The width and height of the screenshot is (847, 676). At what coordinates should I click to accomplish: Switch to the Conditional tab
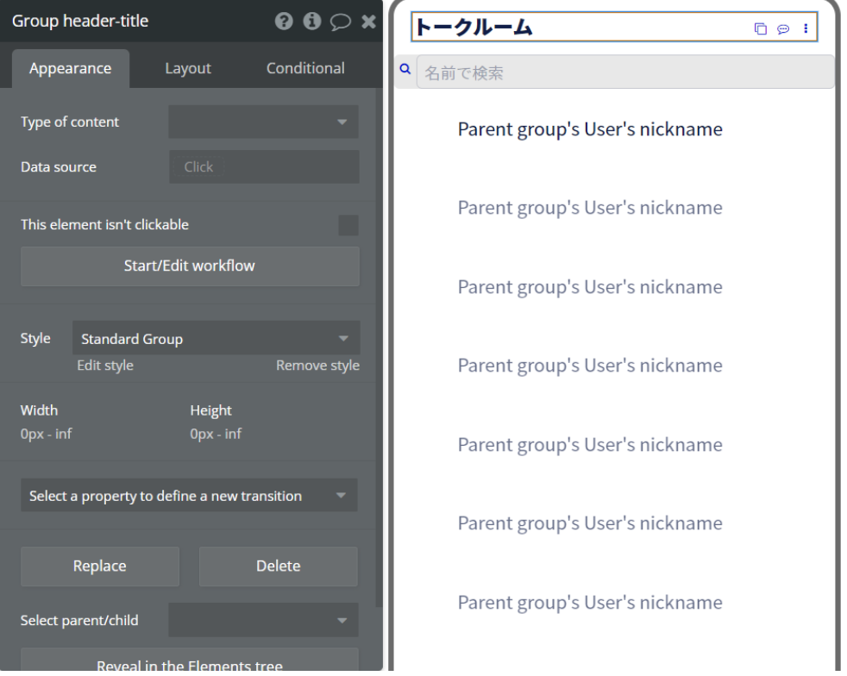[x=305, y=68]
